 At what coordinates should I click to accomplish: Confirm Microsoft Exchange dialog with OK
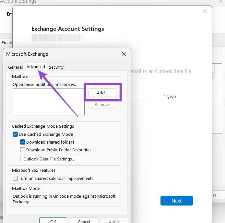click(53, 221)
